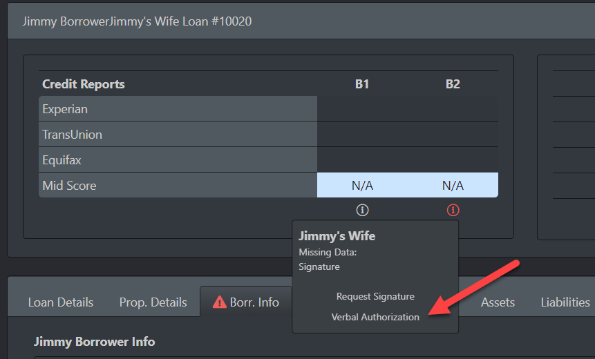Click the B1 column header

[362, 84]
